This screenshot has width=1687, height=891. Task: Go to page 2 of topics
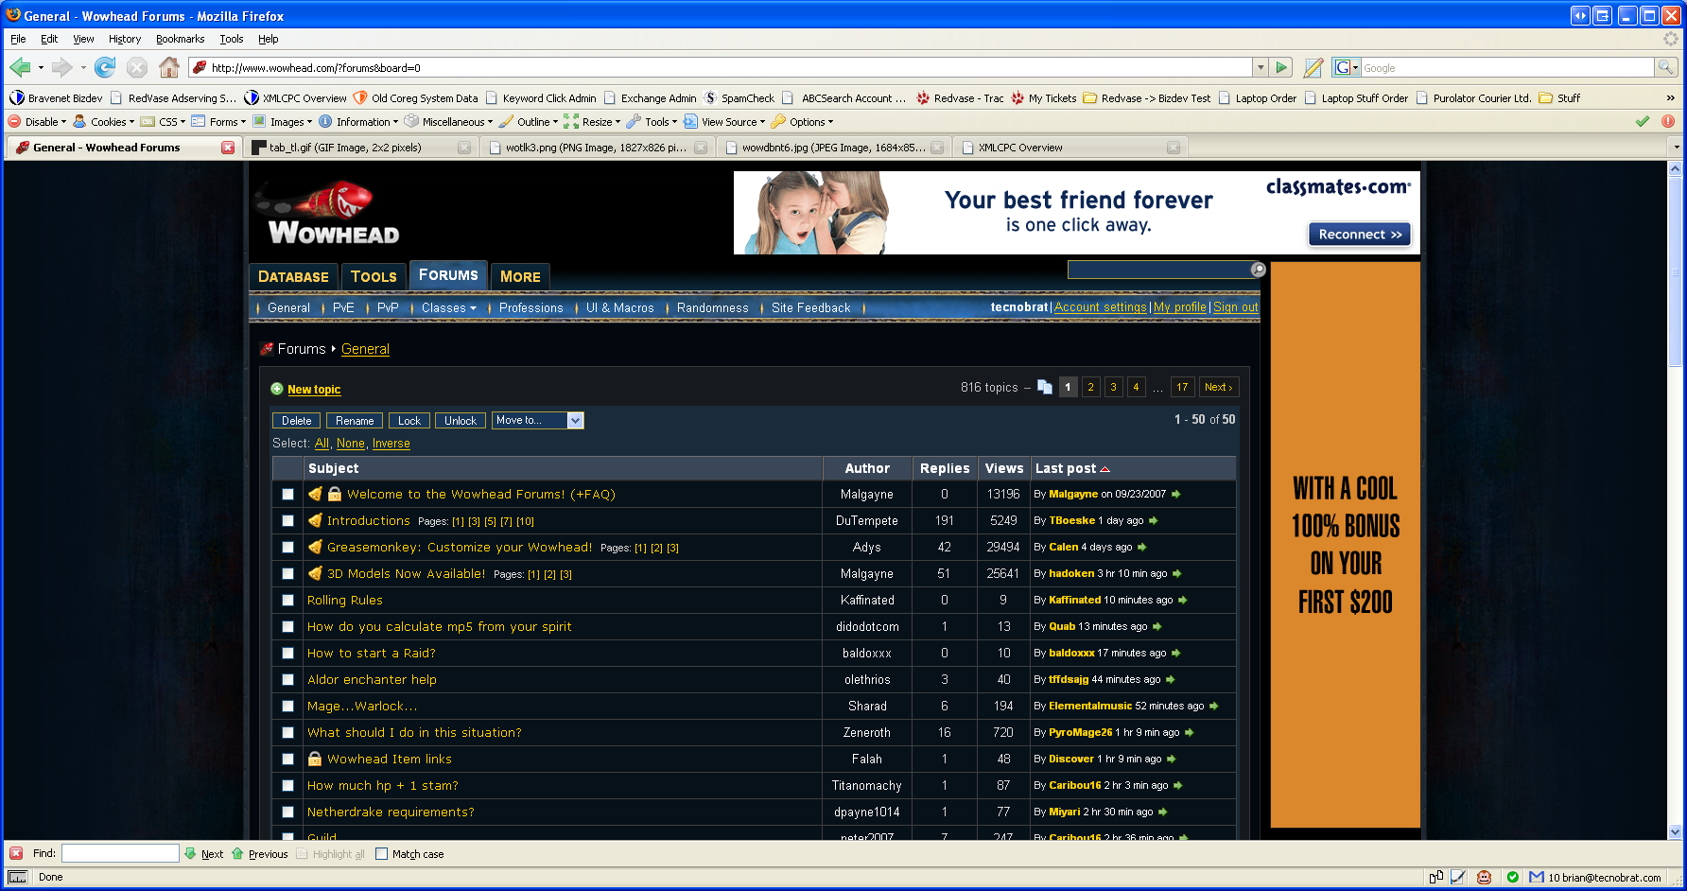pyautogui.click(x=1090, y=387)
